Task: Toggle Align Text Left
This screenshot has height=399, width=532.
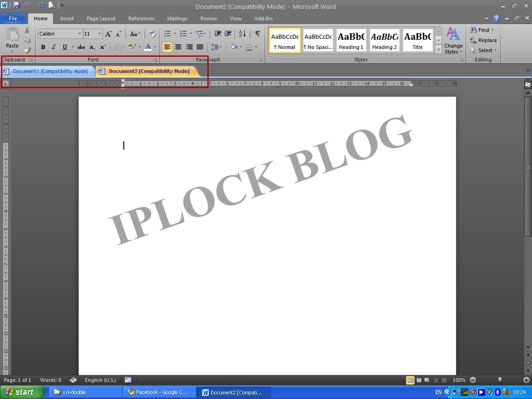Action: pyautogui.click(x=167, y=47)
